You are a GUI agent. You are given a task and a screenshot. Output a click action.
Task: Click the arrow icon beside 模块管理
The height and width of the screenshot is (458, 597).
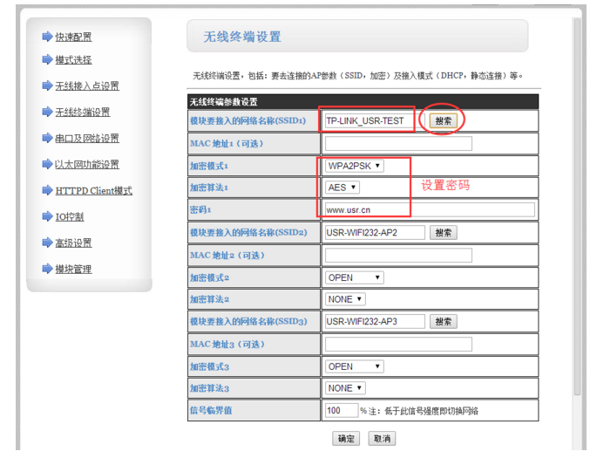click(47, 269)
